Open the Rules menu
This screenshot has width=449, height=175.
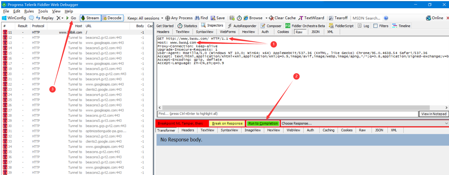pos(29,11)
